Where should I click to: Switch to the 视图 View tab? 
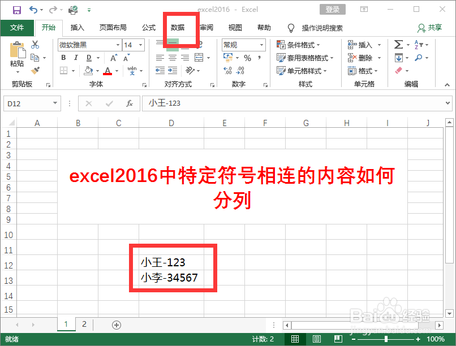click(235, 28)
